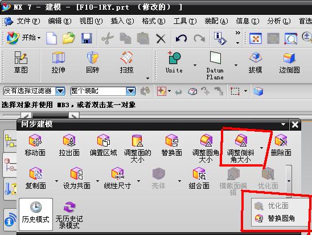
Task: Open the part navigator side tab
Action: click(x=10, y=165)
